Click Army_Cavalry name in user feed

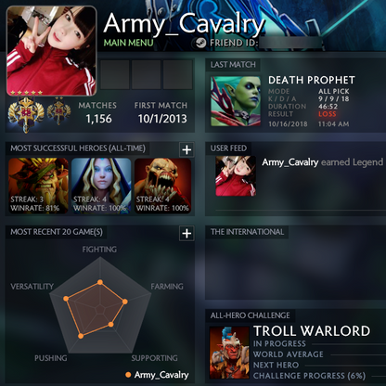[290, 162]
